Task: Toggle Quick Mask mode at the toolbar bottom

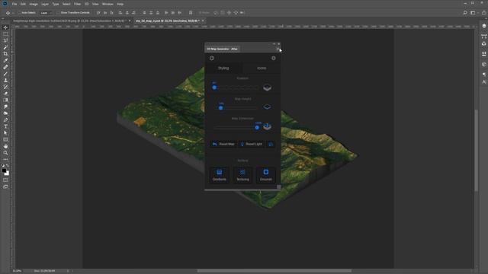Action: (x=5, y=180)
